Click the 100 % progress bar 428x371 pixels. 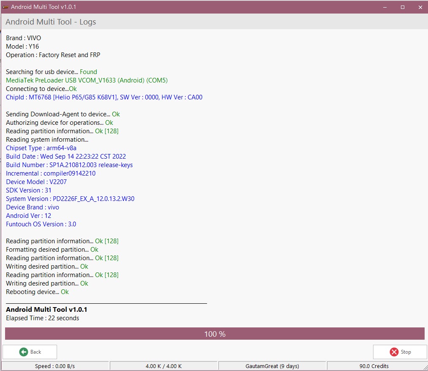[x=215, y=334]
